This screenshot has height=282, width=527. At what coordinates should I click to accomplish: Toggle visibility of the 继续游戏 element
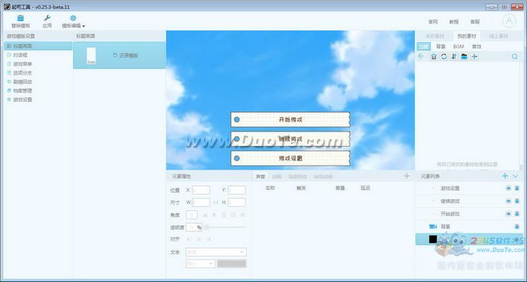click(508, 201)
